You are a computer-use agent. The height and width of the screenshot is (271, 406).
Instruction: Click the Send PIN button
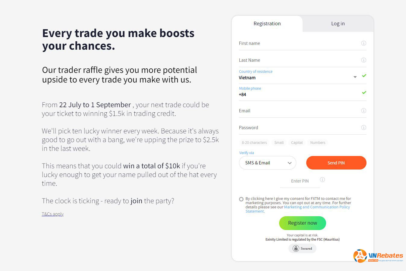tap(336, 163)
